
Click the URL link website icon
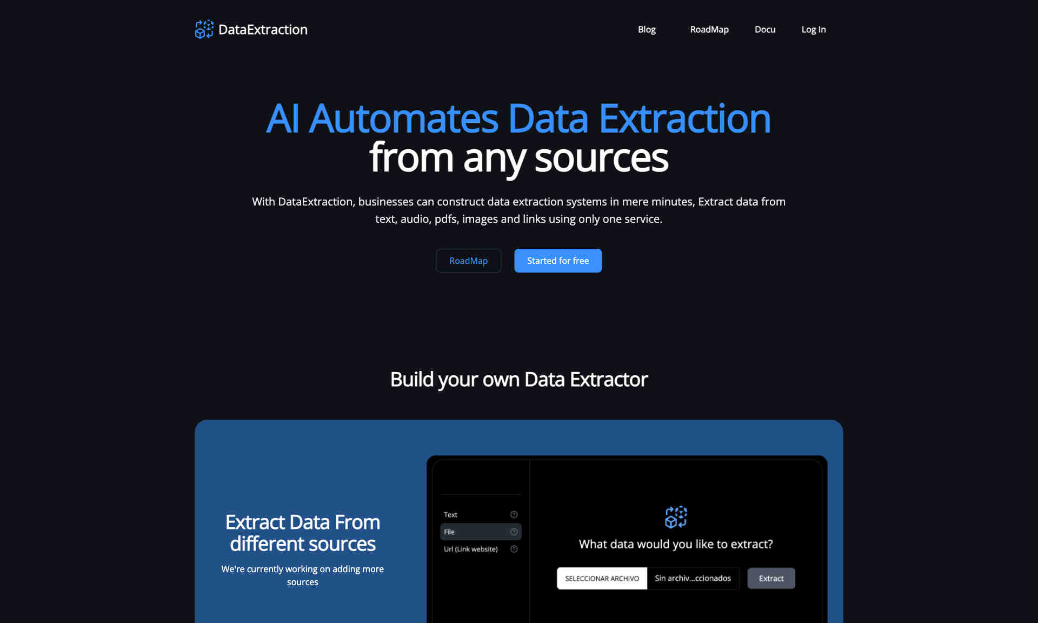[x=515, y=549]
